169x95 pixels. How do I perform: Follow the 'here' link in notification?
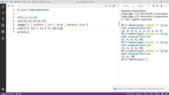pos(152,89)
